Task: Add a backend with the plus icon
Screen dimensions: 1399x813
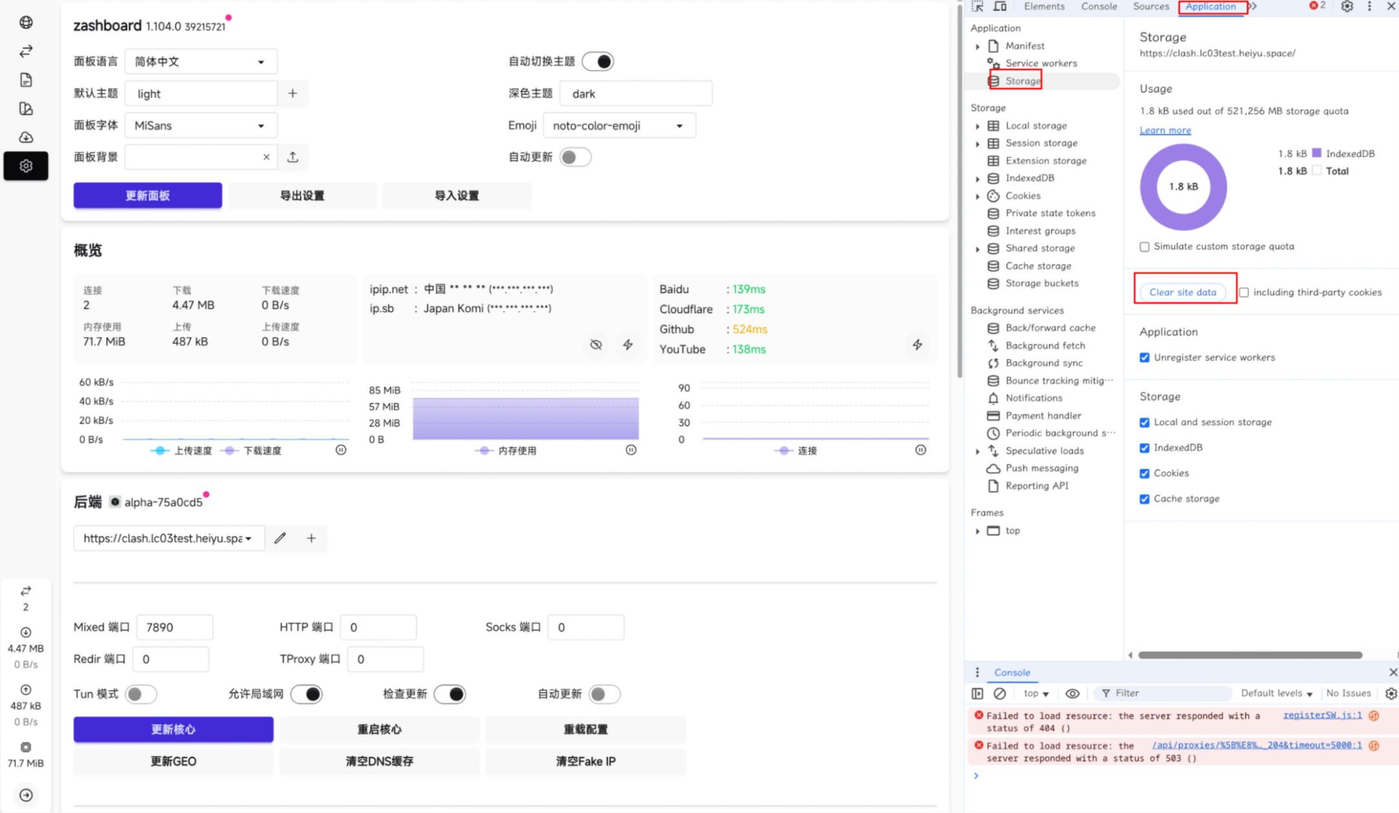Action: pyautogui.click(x=311, y=538)
